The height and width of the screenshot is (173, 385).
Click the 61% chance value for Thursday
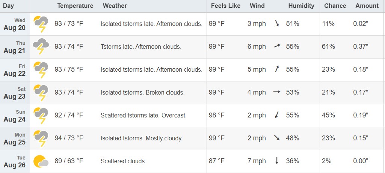pos(328,47)
